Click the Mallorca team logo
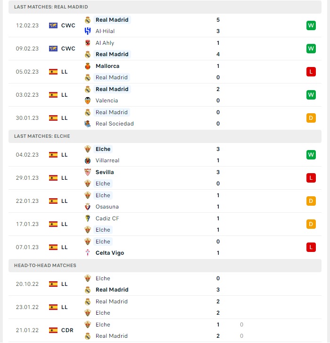 click(x=88, y=66)
